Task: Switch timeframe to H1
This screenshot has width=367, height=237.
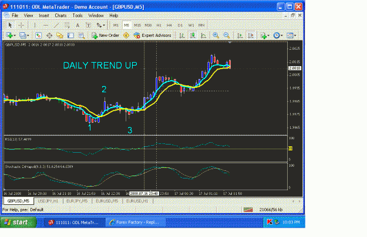Action: (159, 25)
